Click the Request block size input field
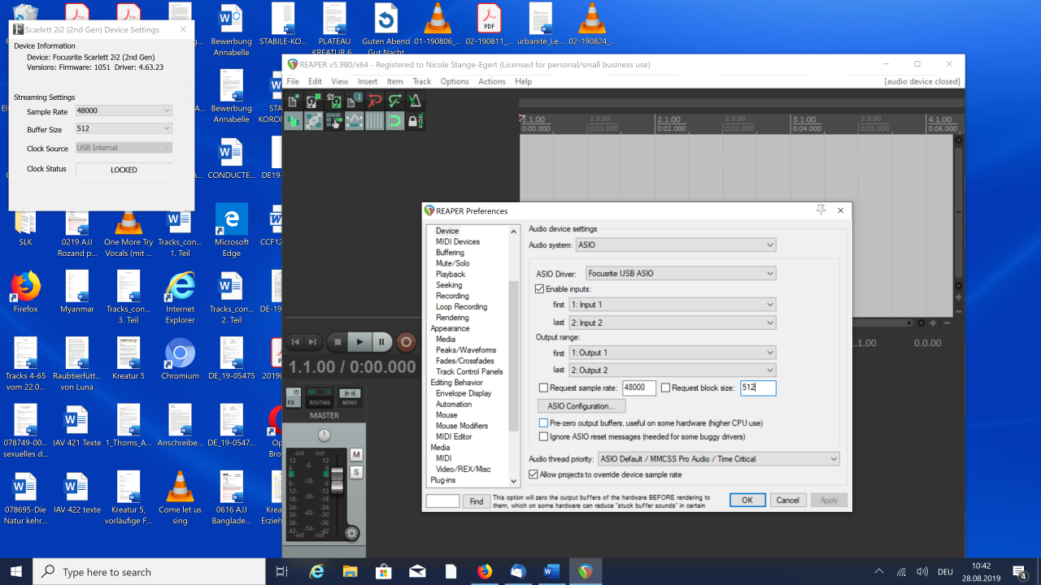 (758, 388)
